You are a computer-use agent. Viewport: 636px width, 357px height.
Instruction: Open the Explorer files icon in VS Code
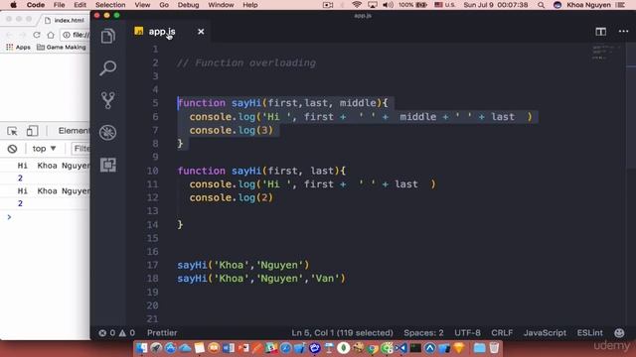108,37
